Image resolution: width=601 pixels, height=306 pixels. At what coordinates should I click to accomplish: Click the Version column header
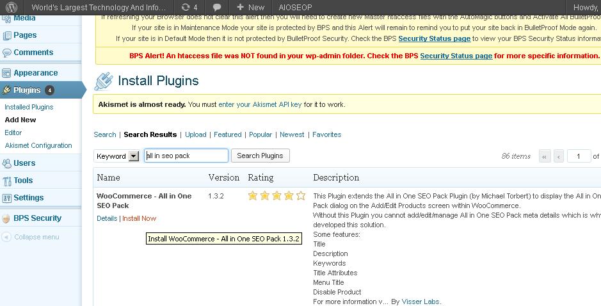224,177
